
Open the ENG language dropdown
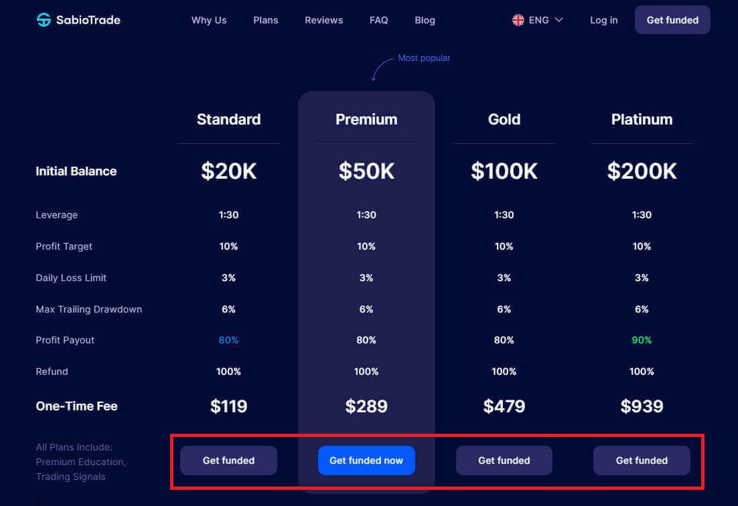tap(539, 20)
